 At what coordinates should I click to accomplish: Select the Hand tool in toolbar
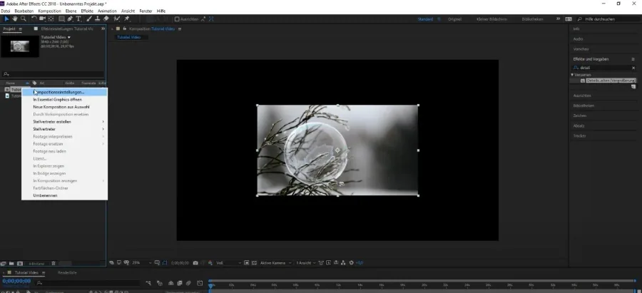tap(15, 19)
